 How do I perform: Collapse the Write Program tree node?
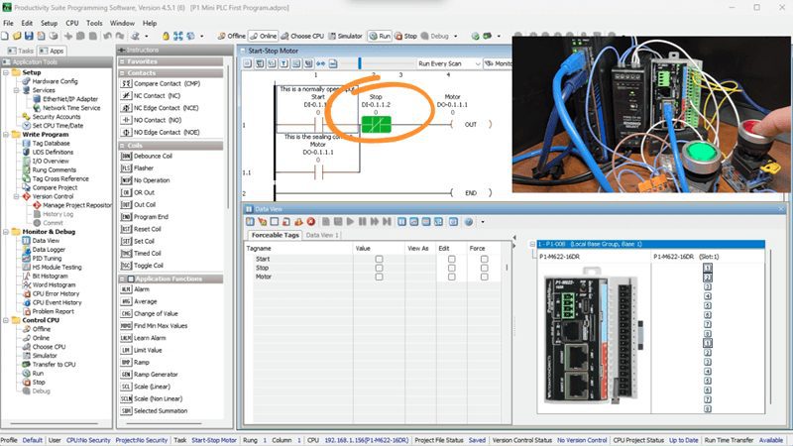click(6, 134)
